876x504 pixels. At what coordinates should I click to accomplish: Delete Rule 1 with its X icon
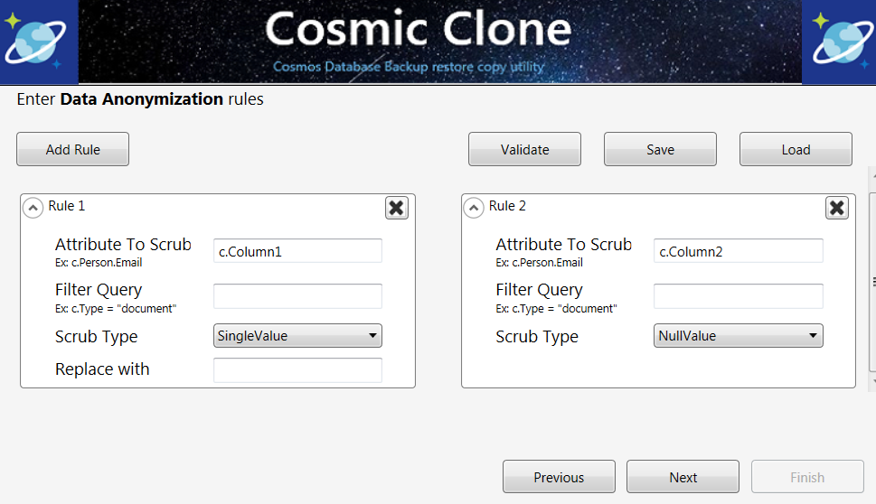pos(397,208)
